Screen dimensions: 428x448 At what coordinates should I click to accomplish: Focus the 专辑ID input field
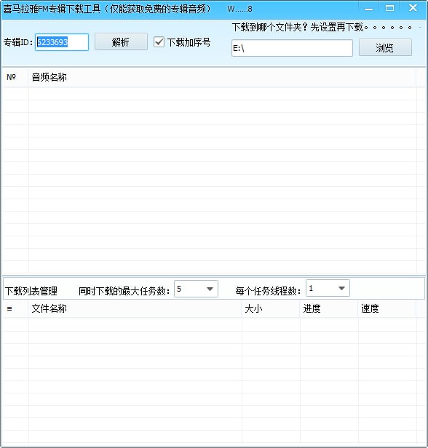[x=62, y=42]
